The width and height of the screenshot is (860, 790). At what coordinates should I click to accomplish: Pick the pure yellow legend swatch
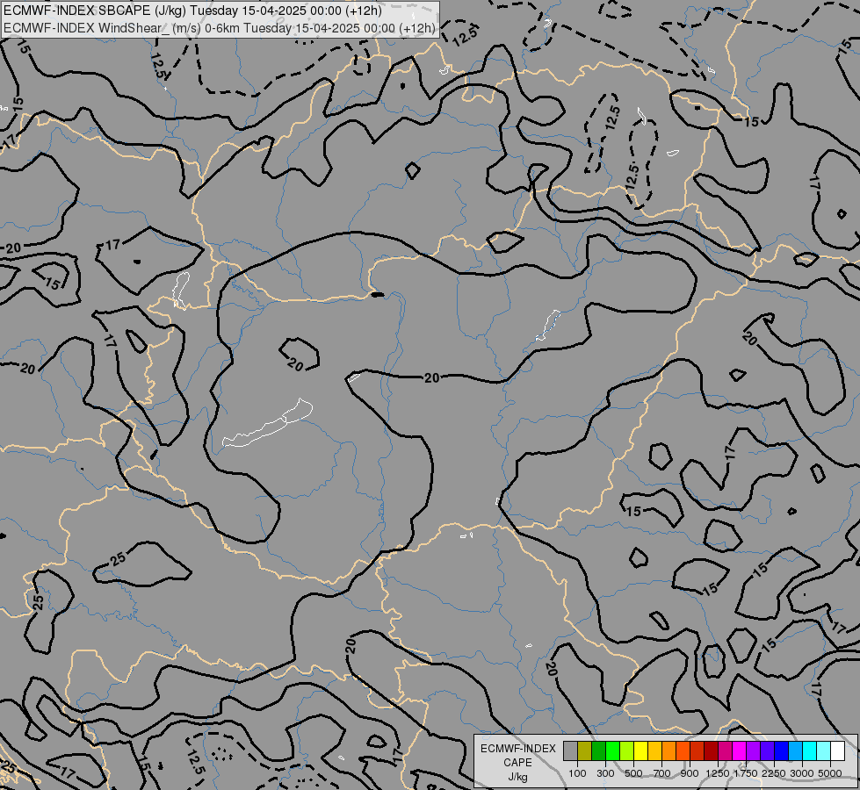(640, 750)
